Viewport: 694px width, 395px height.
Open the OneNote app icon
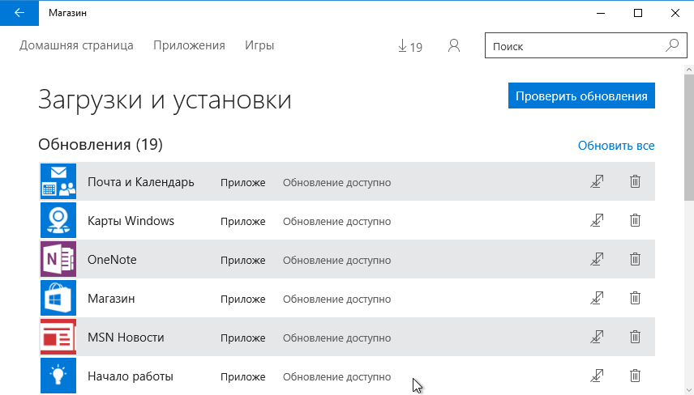(58, 260)
